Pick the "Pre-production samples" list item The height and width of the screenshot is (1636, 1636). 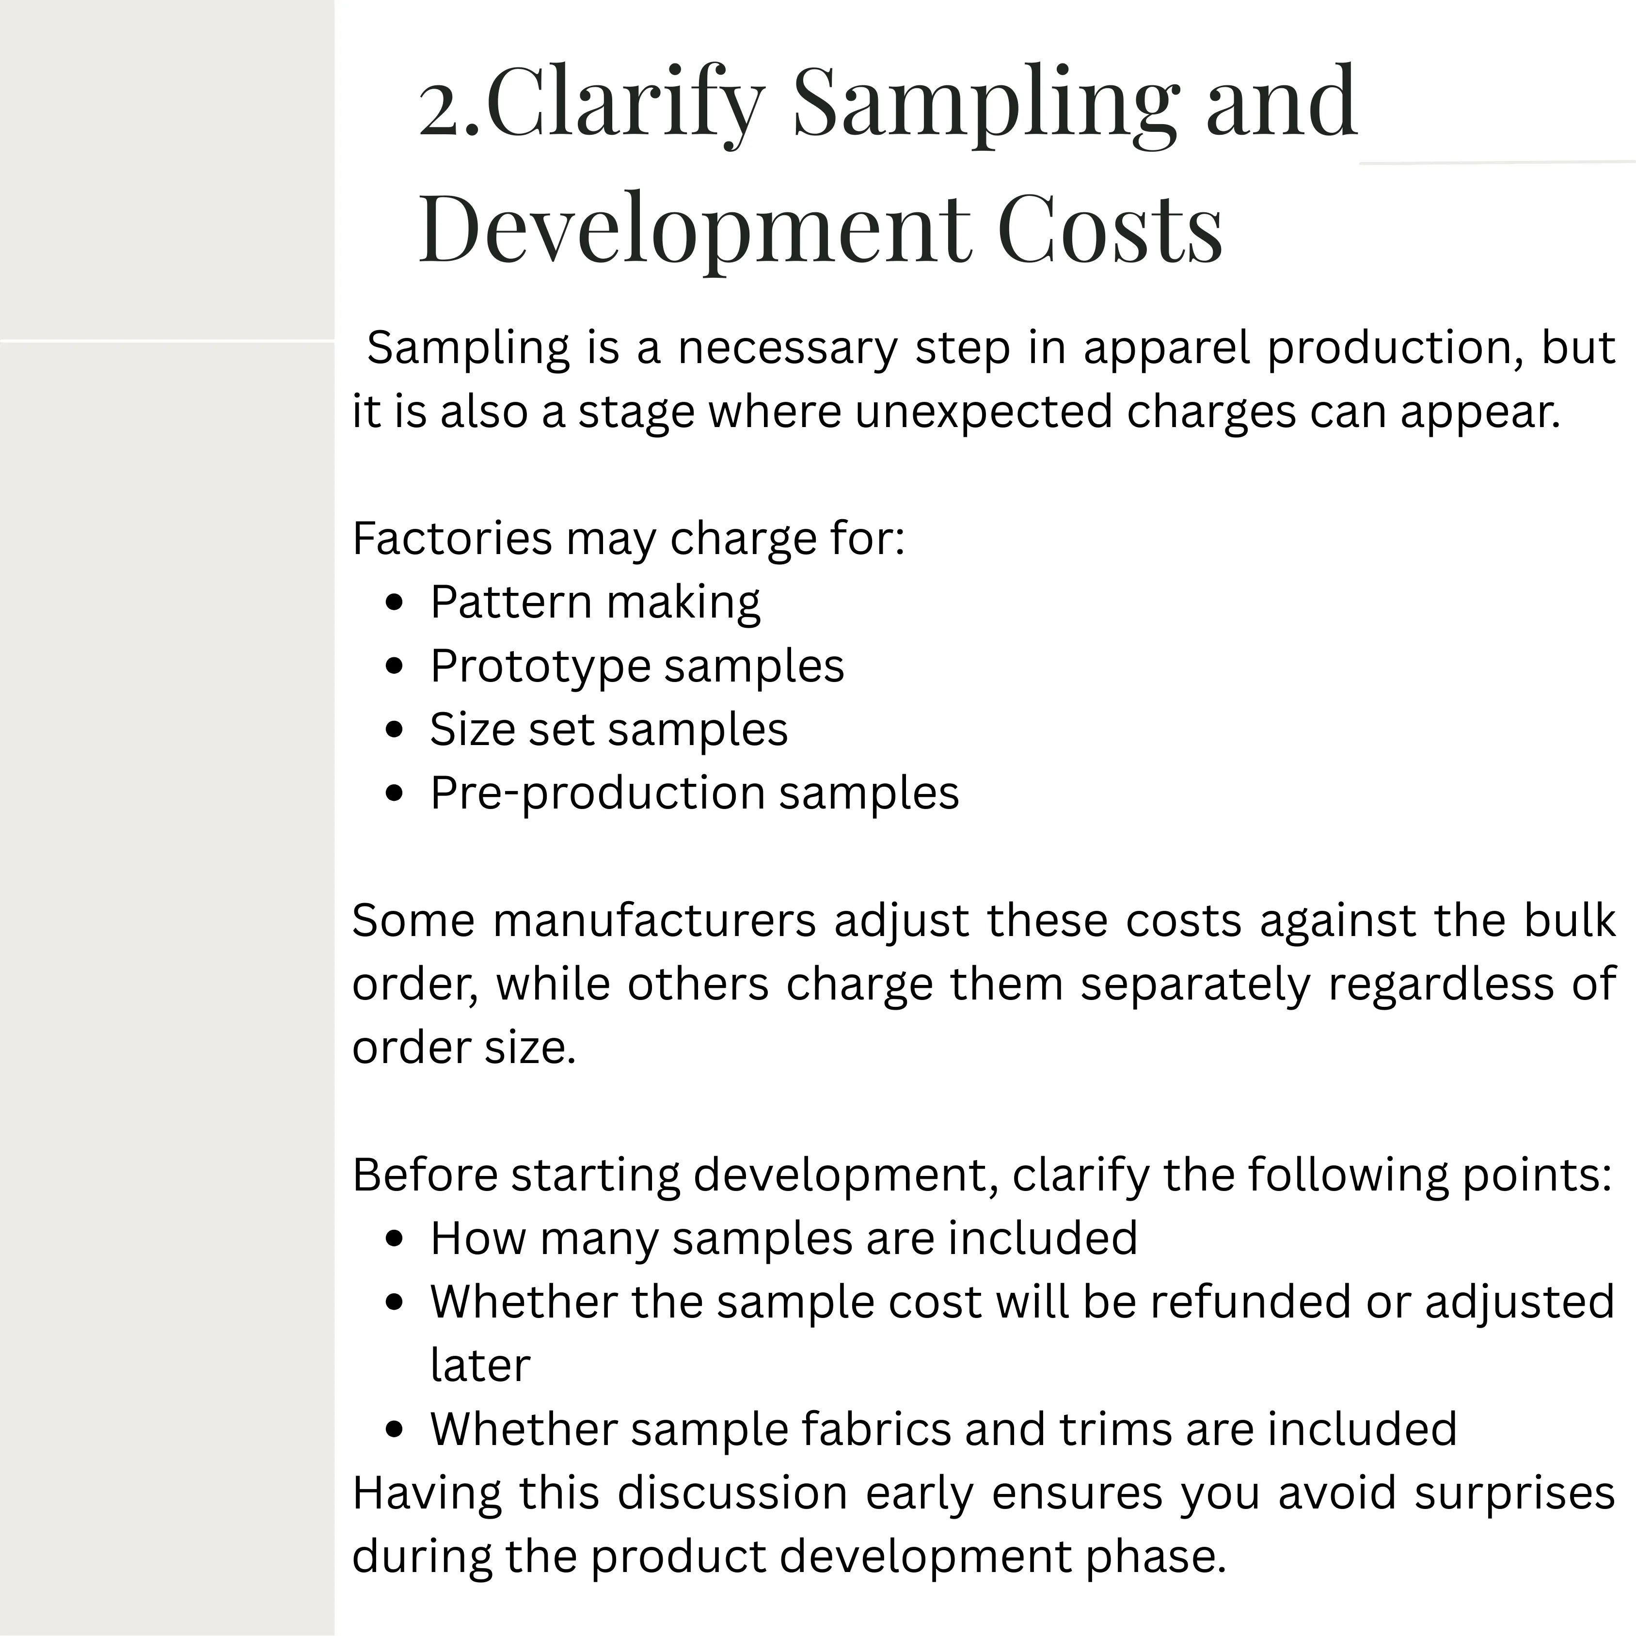[694, 793]
